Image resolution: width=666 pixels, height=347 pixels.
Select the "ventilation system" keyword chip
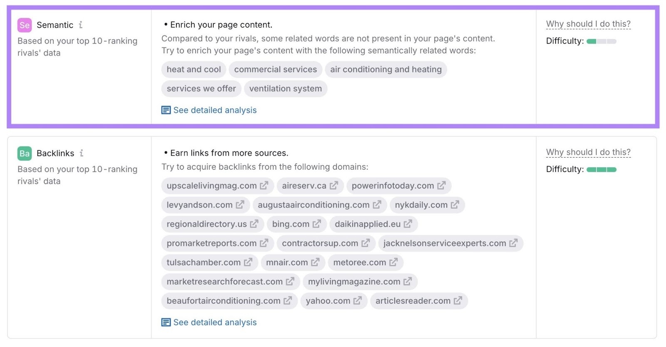285,88
